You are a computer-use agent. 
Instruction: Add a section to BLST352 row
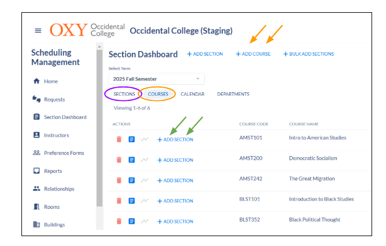point(175,222)
